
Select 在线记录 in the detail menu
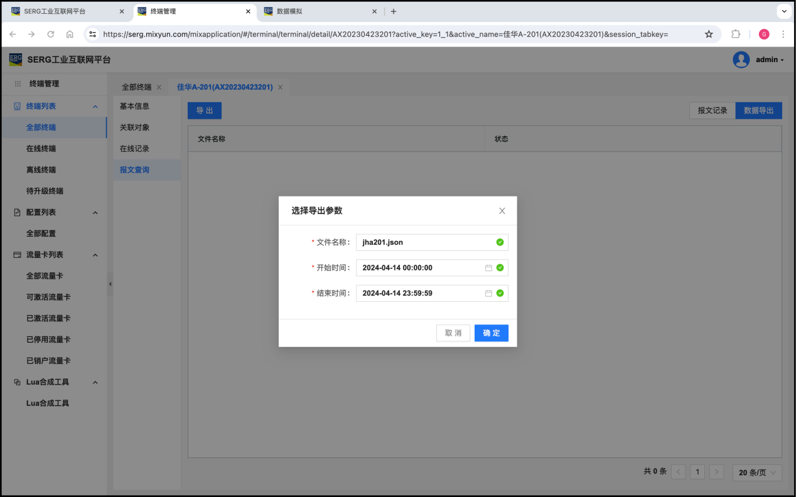point(134,149)
